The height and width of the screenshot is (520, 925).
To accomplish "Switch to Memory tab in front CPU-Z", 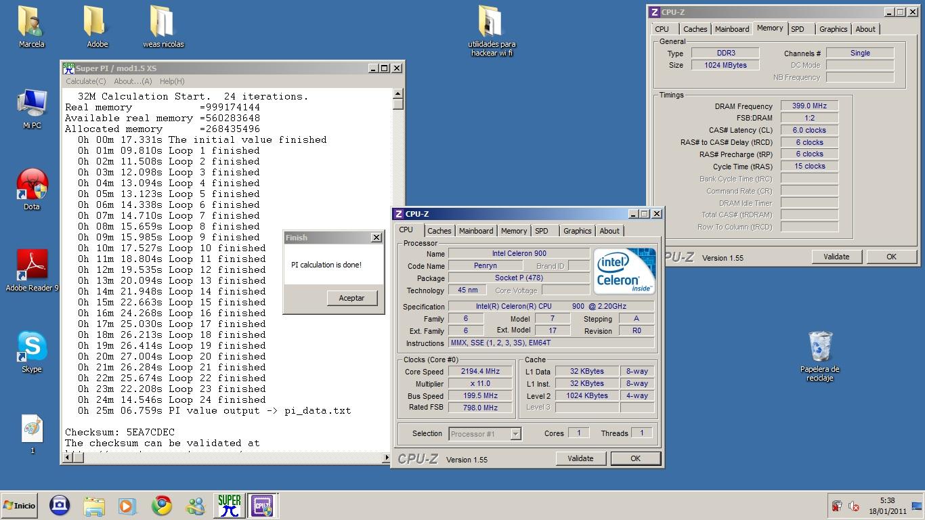I will [513, 231].
